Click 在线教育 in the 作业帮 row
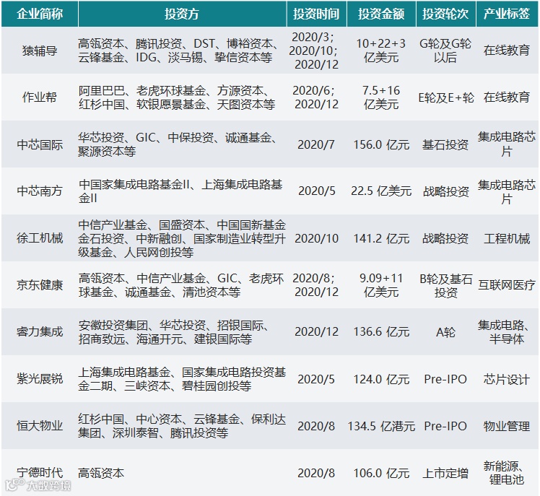The image size is (540, 496). pos(507,97)
